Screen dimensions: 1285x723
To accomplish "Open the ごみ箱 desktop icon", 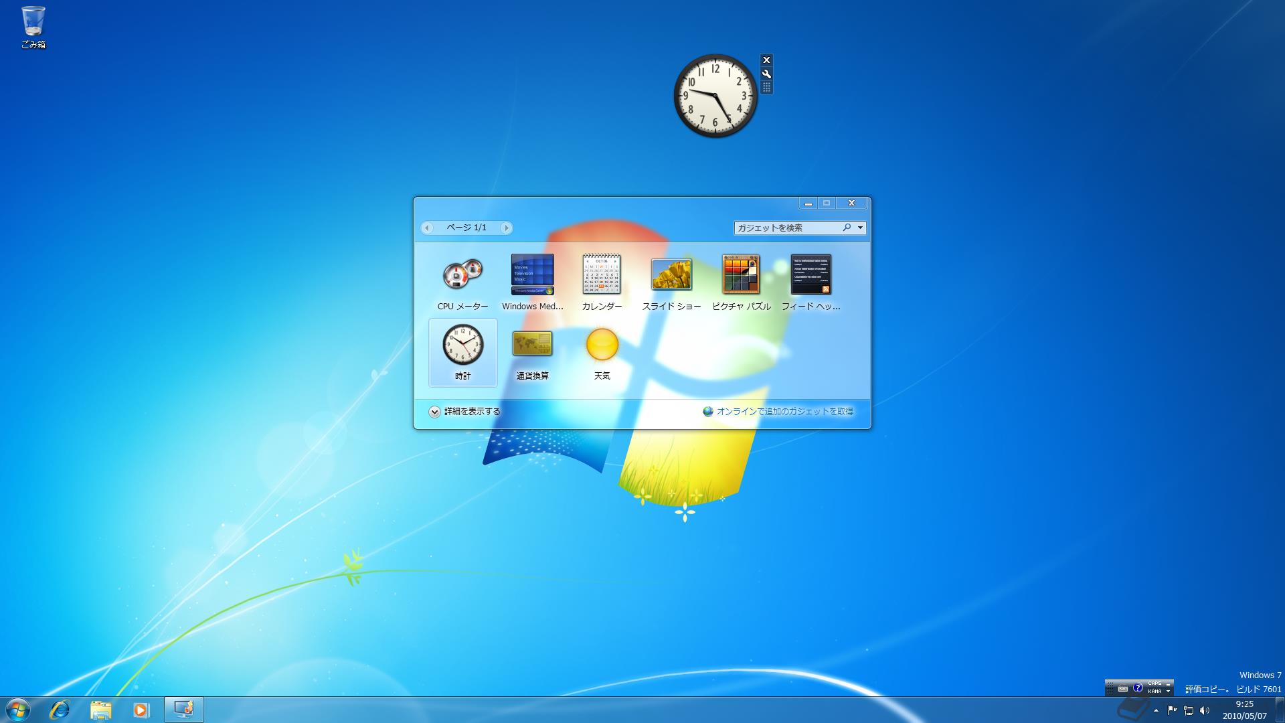I will tap(33, 27).
